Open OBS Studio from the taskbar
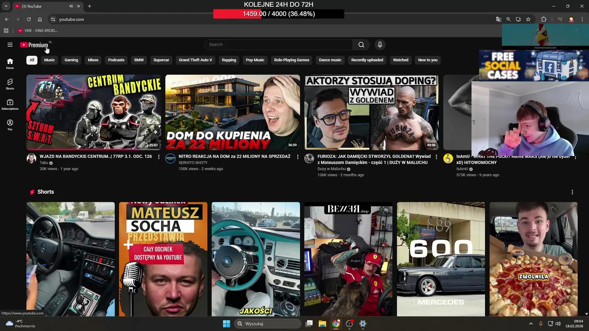Image resolution: width=589 pixels, height=331 pixels. coord(349,324)
